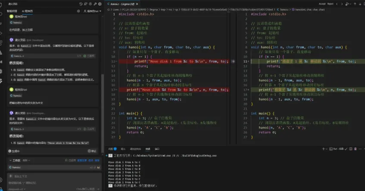
Task: Select the 端口 tab in bottom panel
Action: tap(157, 149)
